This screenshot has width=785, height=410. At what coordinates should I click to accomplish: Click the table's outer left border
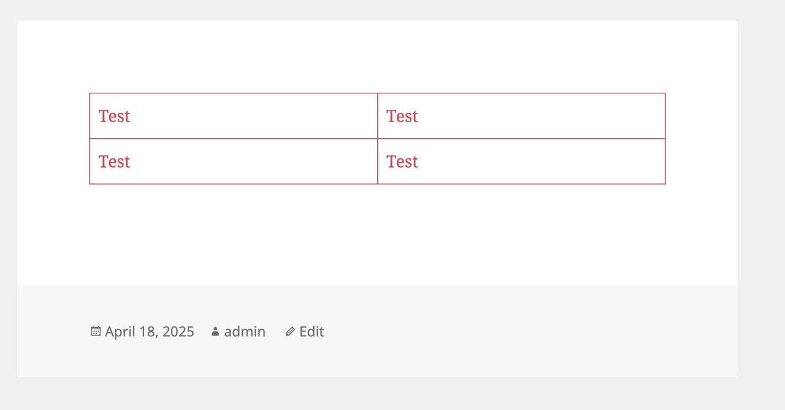(x=90, y=139)
